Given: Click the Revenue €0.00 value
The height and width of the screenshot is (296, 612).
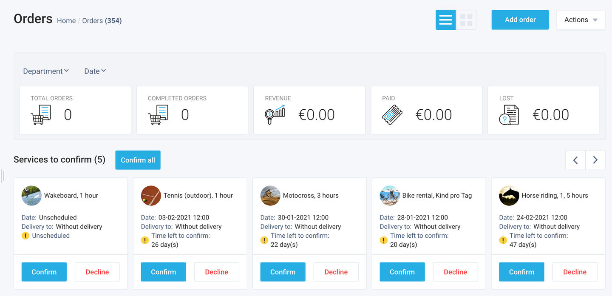Looking at the screenshot, I should click(317, 115).
